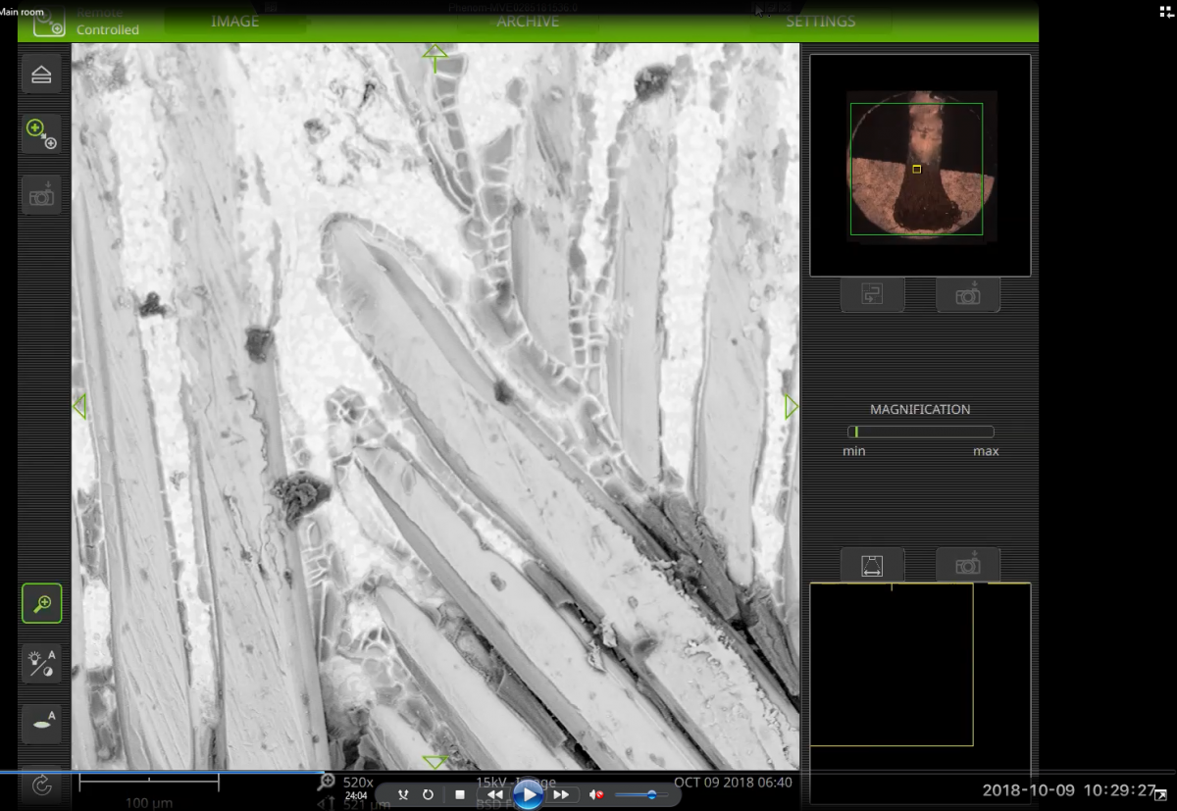This screenshot has height=811, width=1177.
Task: Click the 520x magnification readout
Action: click(358, 782)
